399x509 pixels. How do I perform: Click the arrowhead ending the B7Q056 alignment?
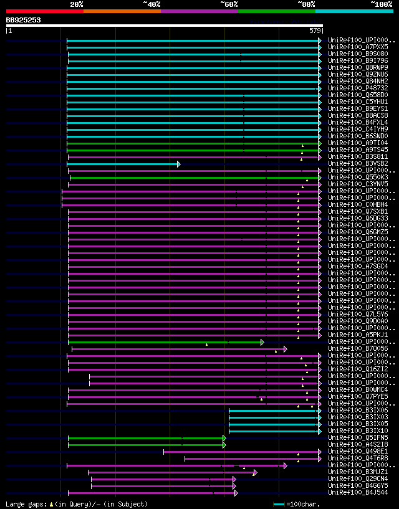point(286,350)
